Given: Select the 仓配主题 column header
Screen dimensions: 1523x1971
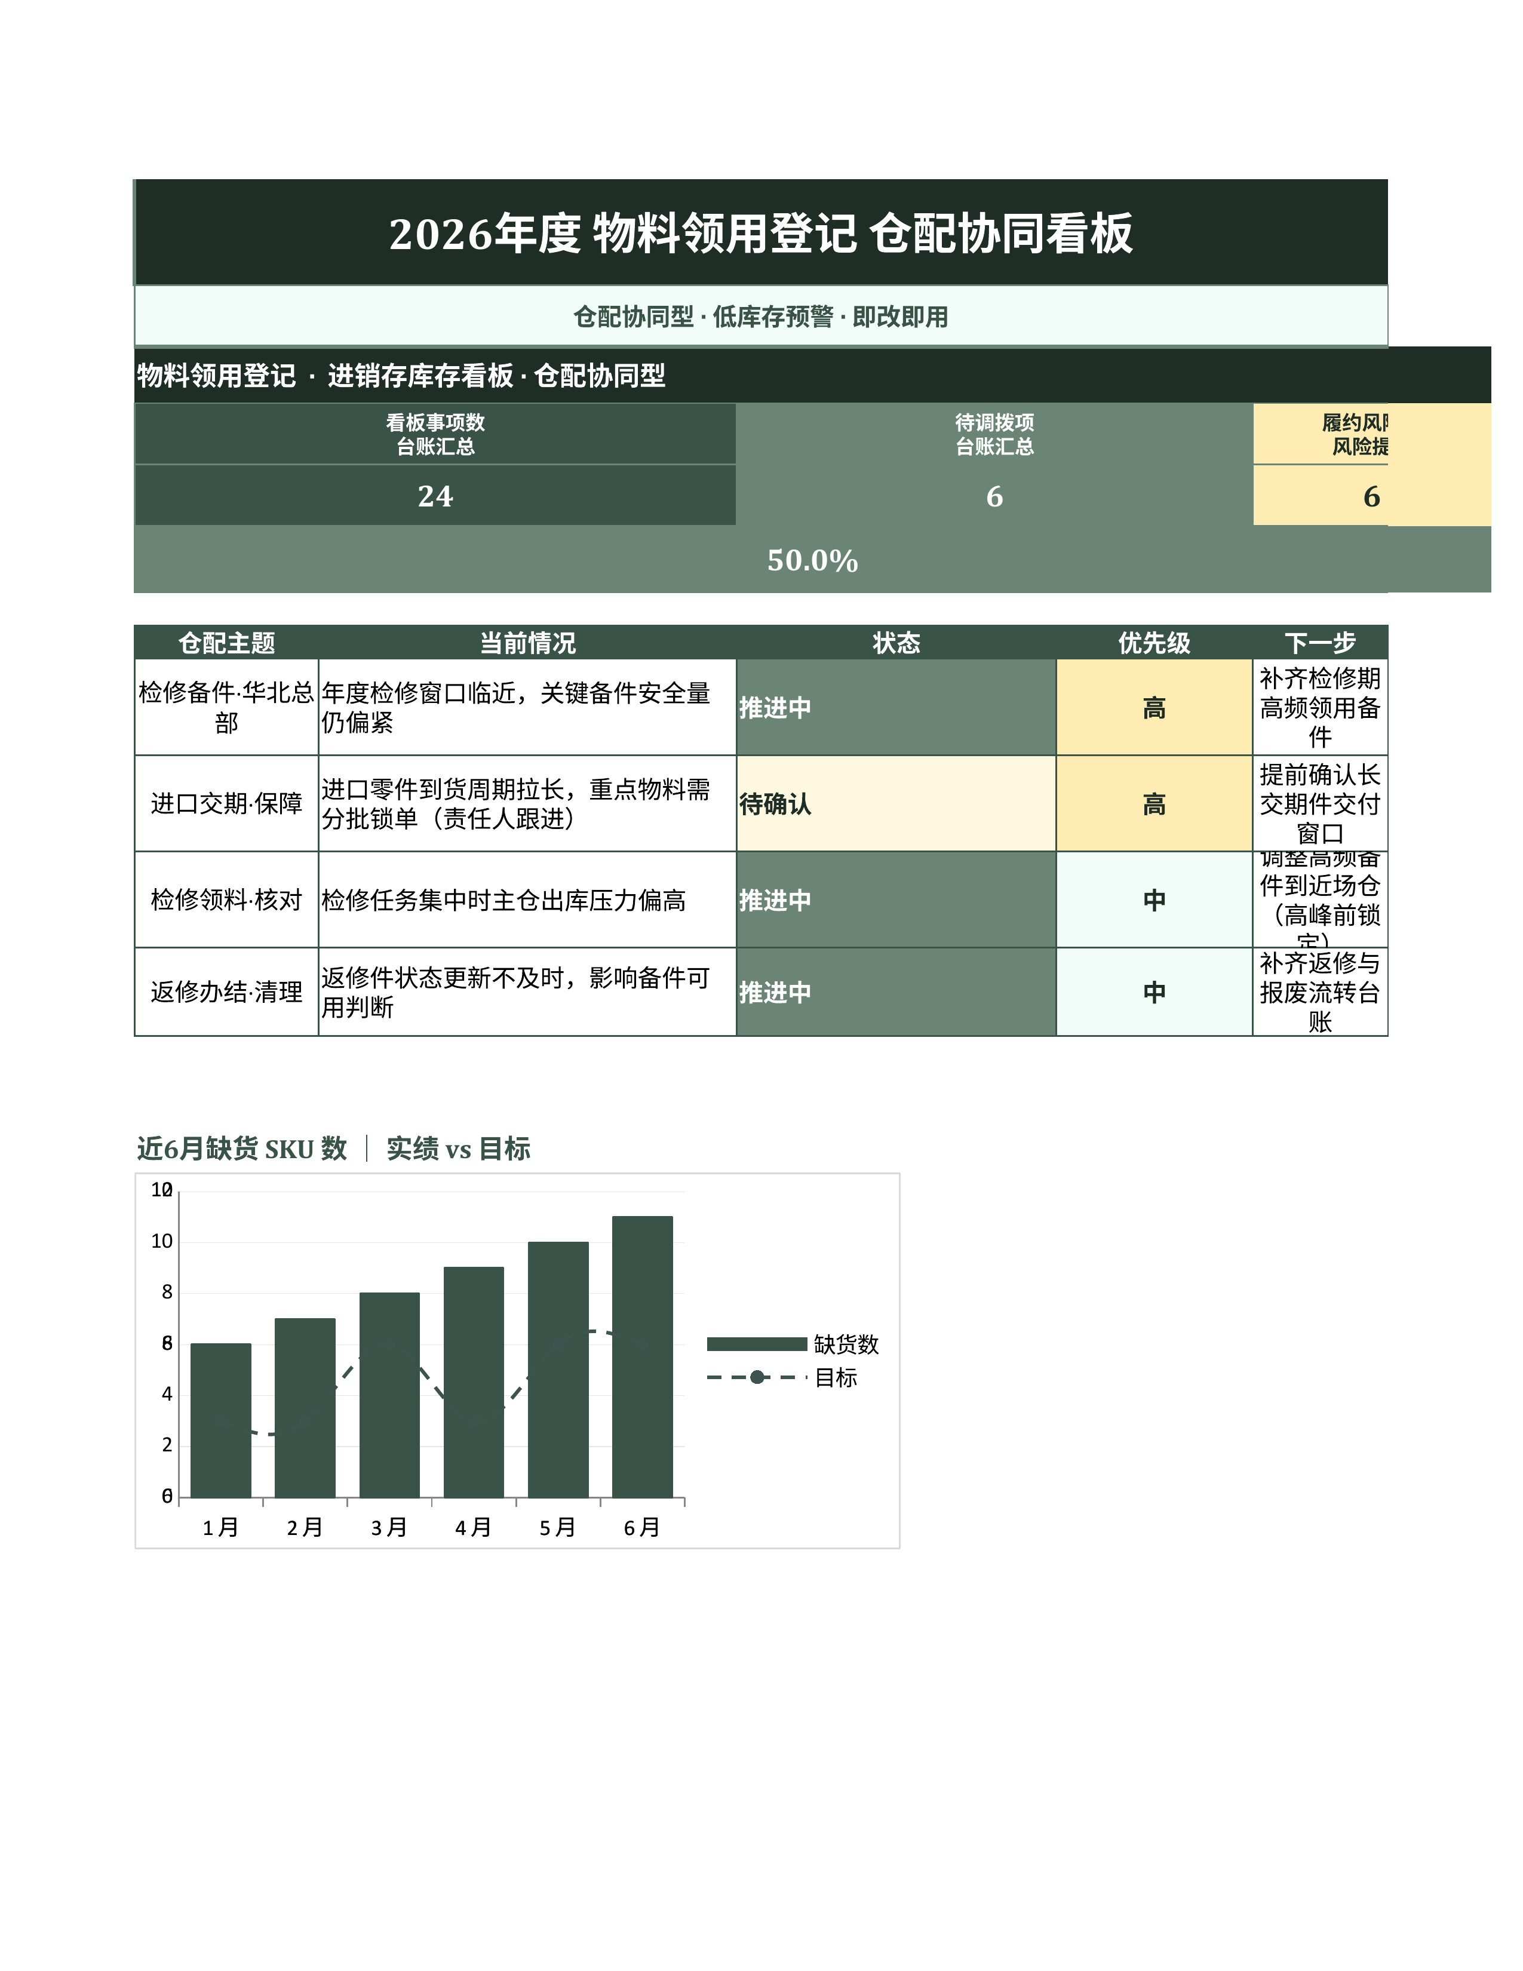Looking at the screenshot, I should (226, 643).
